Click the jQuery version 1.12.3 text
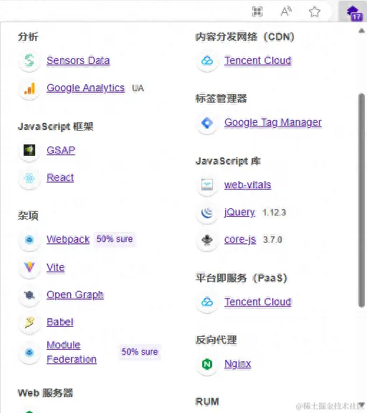The image size is (367, 413). coord(274,213)
